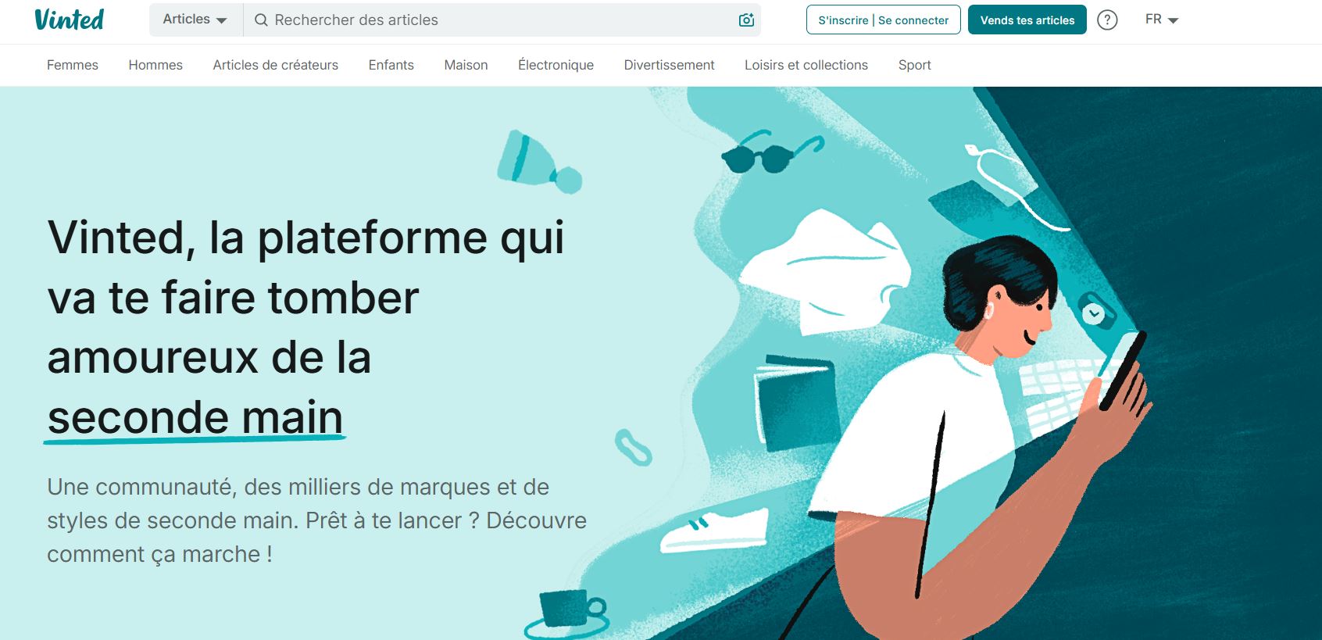Expand the Articles search category dropdown
The width and height of the screenshot is (1322, 640).
pyautogui.click(x=195, y=20)
